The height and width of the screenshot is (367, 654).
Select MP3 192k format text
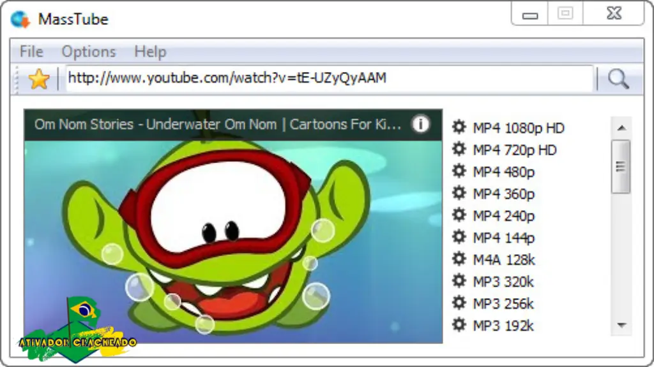tap(503, 326)
